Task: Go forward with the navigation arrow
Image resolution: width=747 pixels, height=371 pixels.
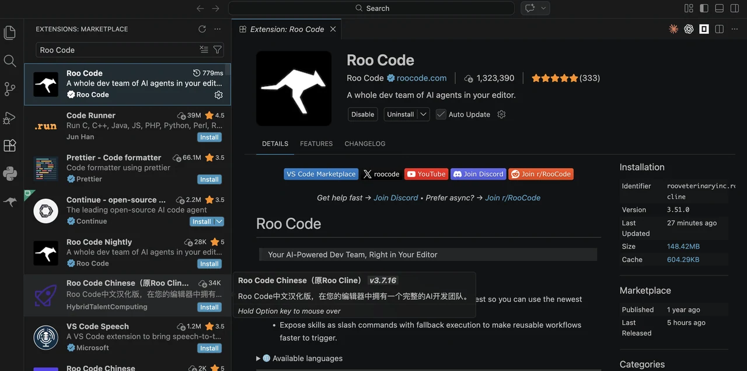Action: tap(216, 8)
